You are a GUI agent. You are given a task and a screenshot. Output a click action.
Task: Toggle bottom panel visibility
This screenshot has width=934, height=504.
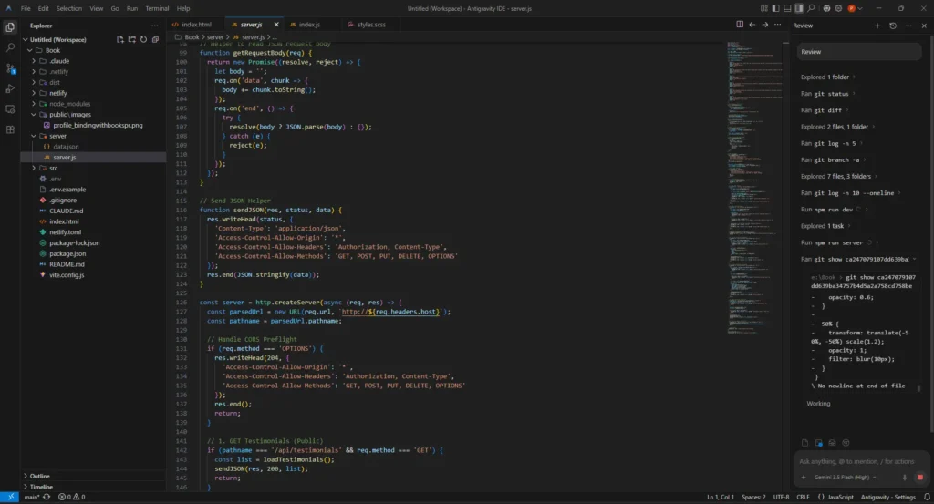pyautogui.click(x=787, y=8)
